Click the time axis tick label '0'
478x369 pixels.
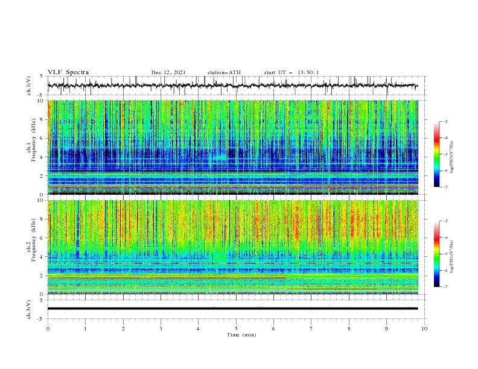[48, 329]
